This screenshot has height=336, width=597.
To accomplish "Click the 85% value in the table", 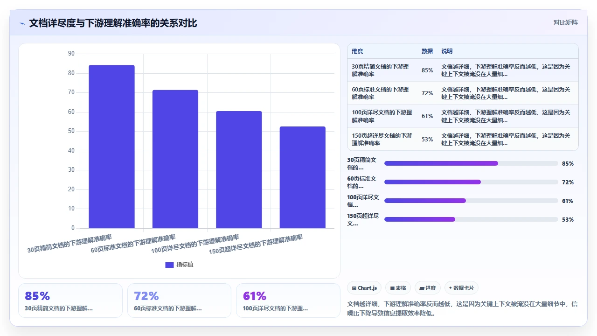I will [427, 70].
